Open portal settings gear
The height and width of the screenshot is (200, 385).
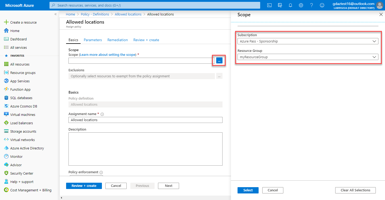click(x=301, y=5)
